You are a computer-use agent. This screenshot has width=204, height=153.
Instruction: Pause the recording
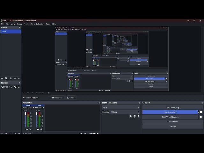coord(201,112)
